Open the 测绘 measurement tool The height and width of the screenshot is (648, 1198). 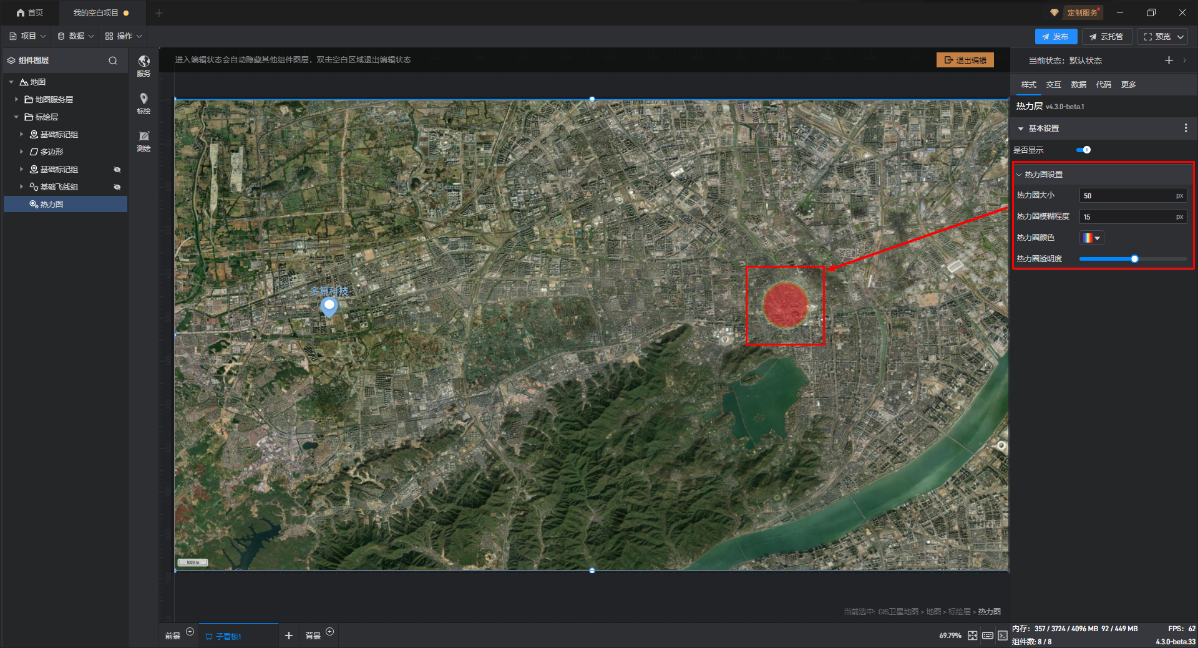tap(144, 136)
